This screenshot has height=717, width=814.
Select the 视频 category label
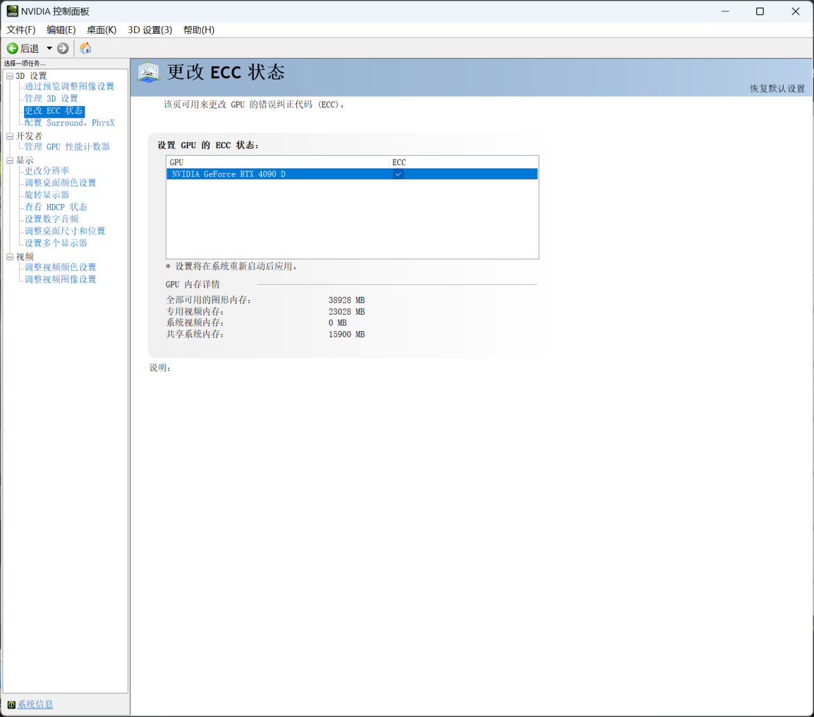point(25,257)
